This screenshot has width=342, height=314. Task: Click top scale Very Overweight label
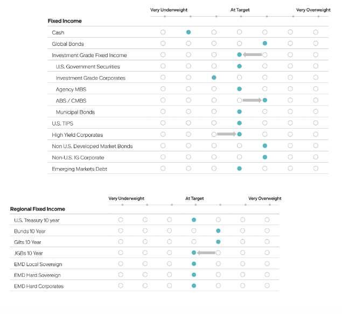click(313, 10)
